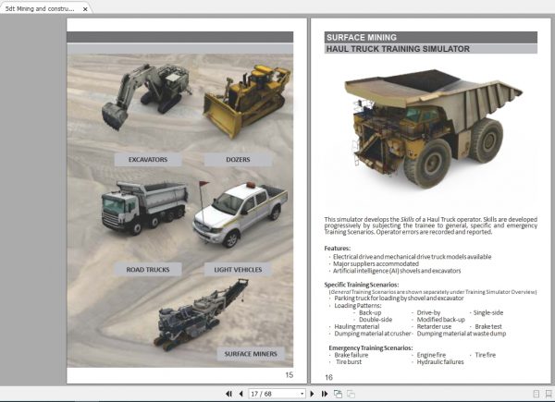Click the yellow dozer image
This screenshot has height=402, width=555.
point(246,101)
